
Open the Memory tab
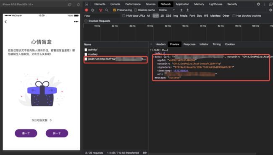click(x=199, y=4)
